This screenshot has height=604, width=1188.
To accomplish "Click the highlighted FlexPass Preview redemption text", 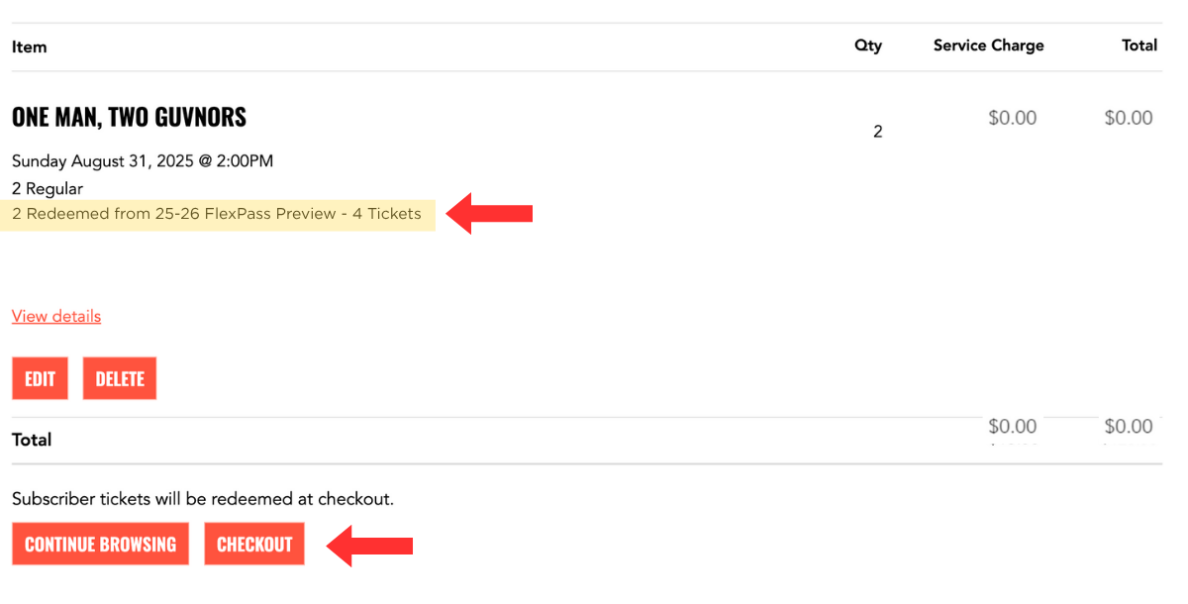I will click(217, 214).
